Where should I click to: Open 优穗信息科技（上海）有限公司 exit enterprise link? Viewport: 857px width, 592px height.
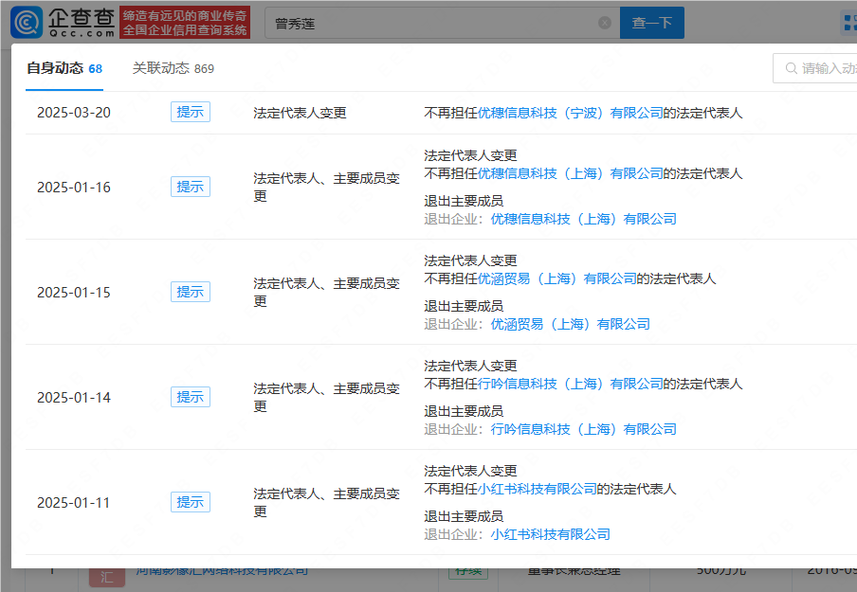click(x=583, y=219)
